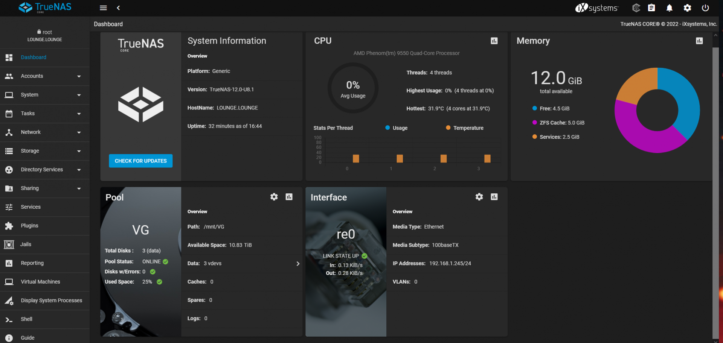Viewport: 723px width, 343px height.
Task: Expand the Accounts menu arrow
Action: pos(79,76)
